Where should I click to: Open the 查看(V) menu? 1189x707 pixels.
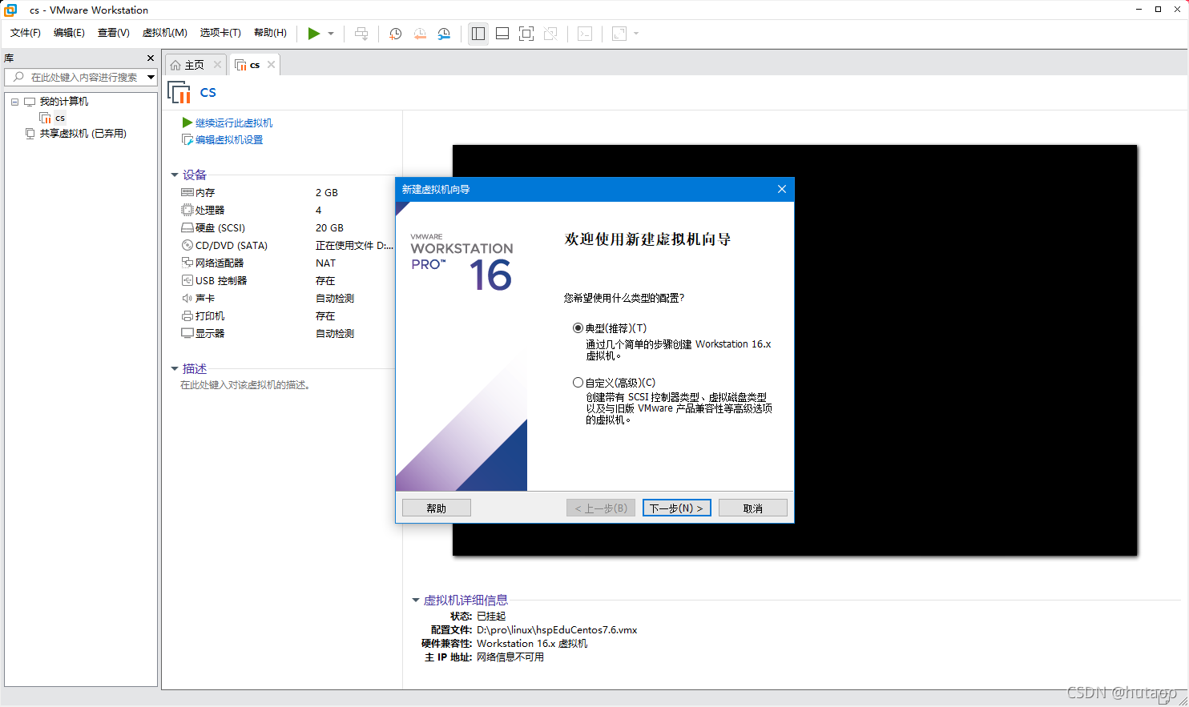pyautogui.click(x=114, y=33)
